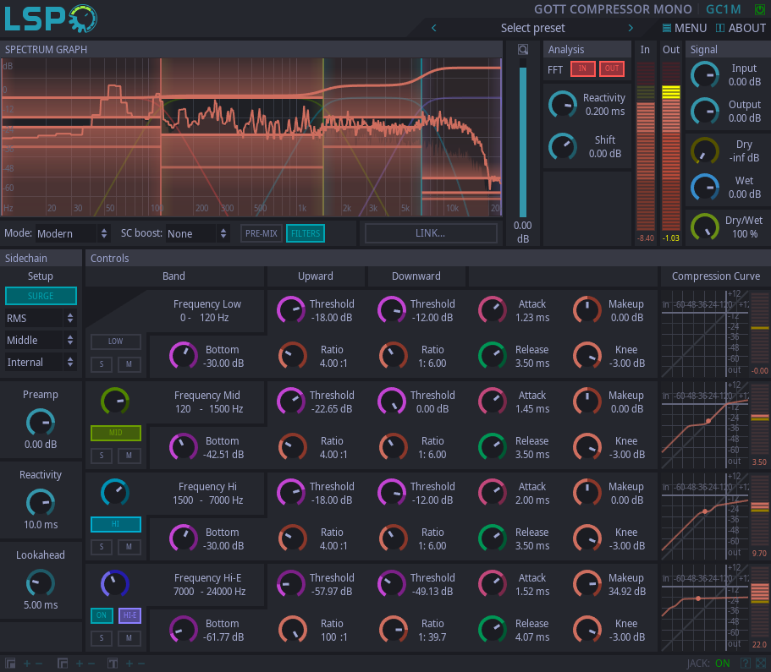Toggle FFT IN analysis

[x=582, y=69]
